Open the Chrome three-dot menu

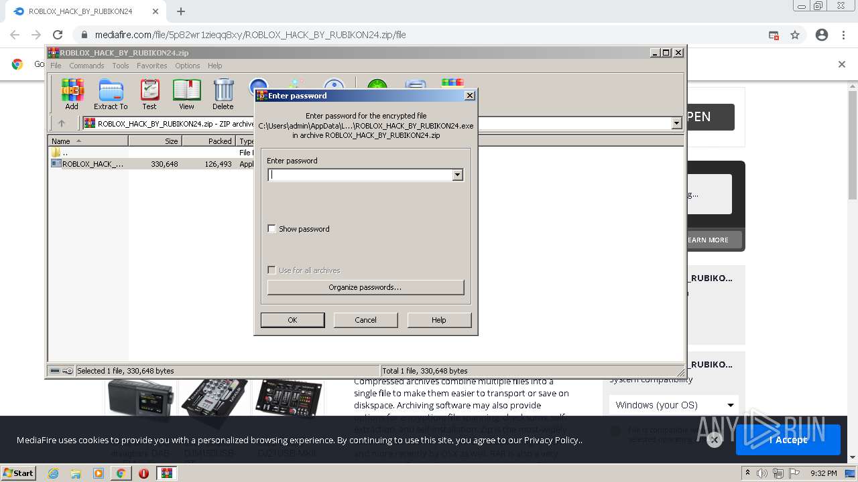(x=843, y=35)
